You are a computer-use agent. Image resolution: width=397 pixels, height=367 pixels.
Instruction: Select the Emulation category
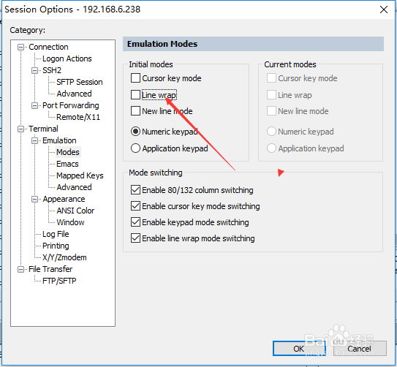pyautogui.click(x=59, y=140)
